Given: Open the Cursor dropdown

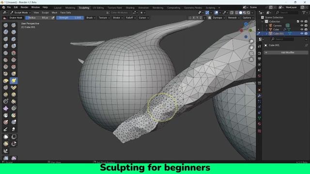Looking at the screenshot, I should click(144, 18).
